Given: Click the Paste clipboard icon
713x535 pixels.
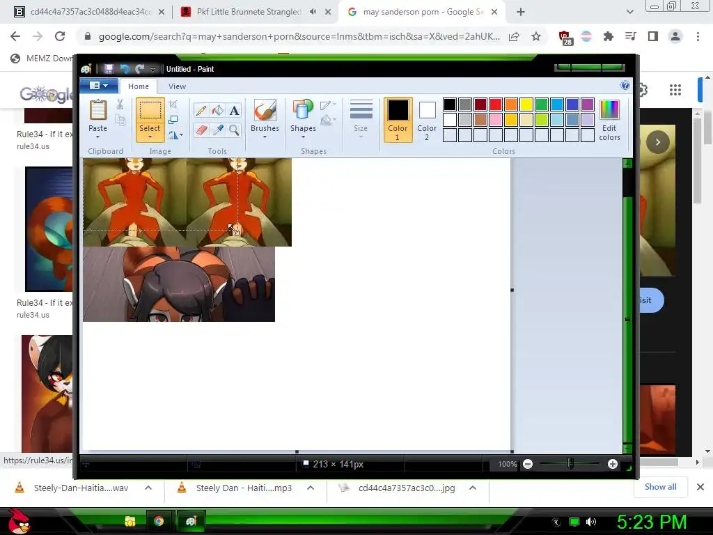Looking at the screenshot, I should point(97,110).
